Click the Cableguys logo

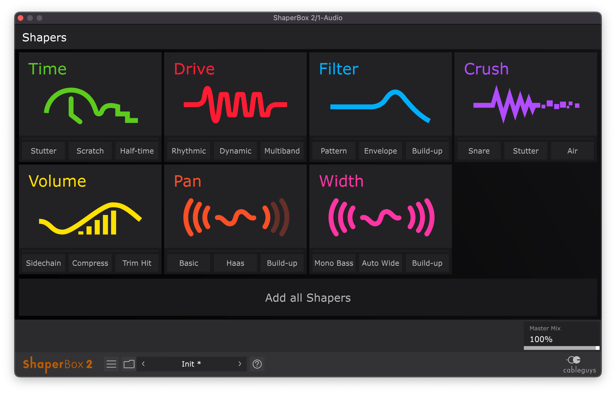579,365
